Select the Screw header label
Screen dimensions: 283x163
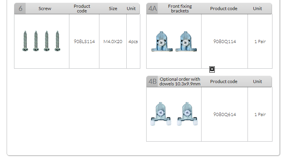45,9
